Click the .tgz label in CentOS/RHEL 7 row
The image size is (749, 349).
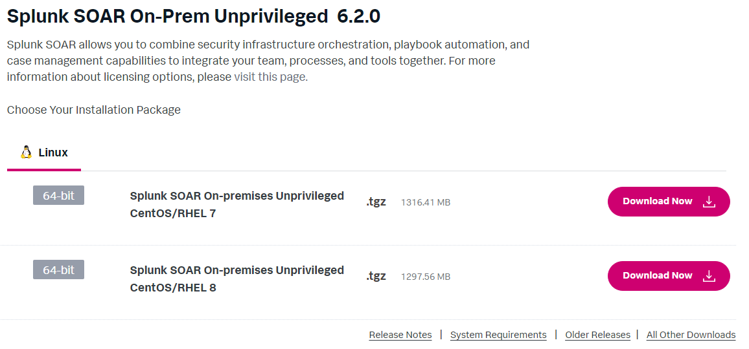point(376,202)
